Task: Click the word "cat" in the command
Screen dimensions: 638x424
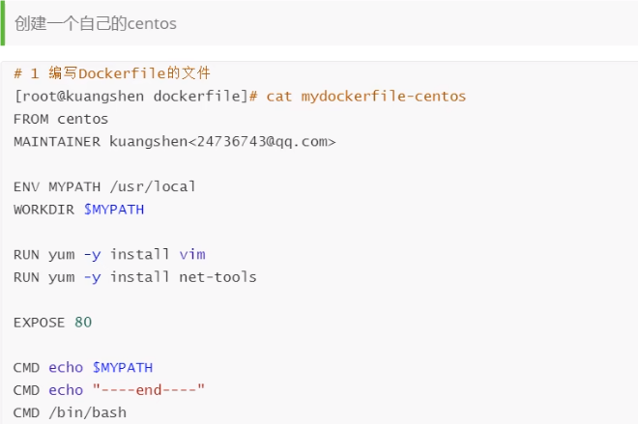Action: [279, 97]
